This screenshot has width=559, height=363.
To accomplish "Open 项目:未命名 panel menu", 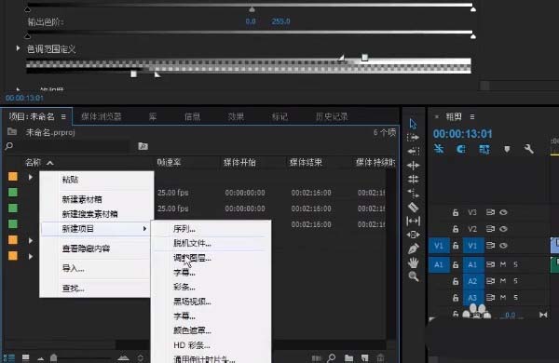I will click(63, 116).
